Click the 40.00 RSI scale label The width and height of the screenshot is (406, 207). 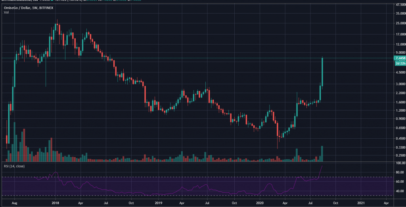(x=399, y=192)
